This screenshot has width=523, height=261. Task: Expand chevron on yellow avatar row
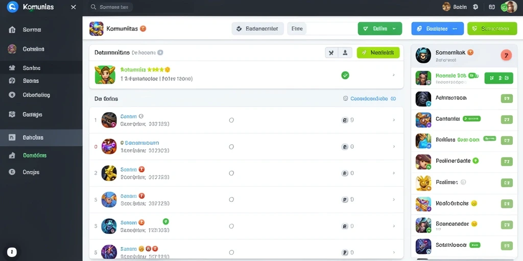(394, 173)
